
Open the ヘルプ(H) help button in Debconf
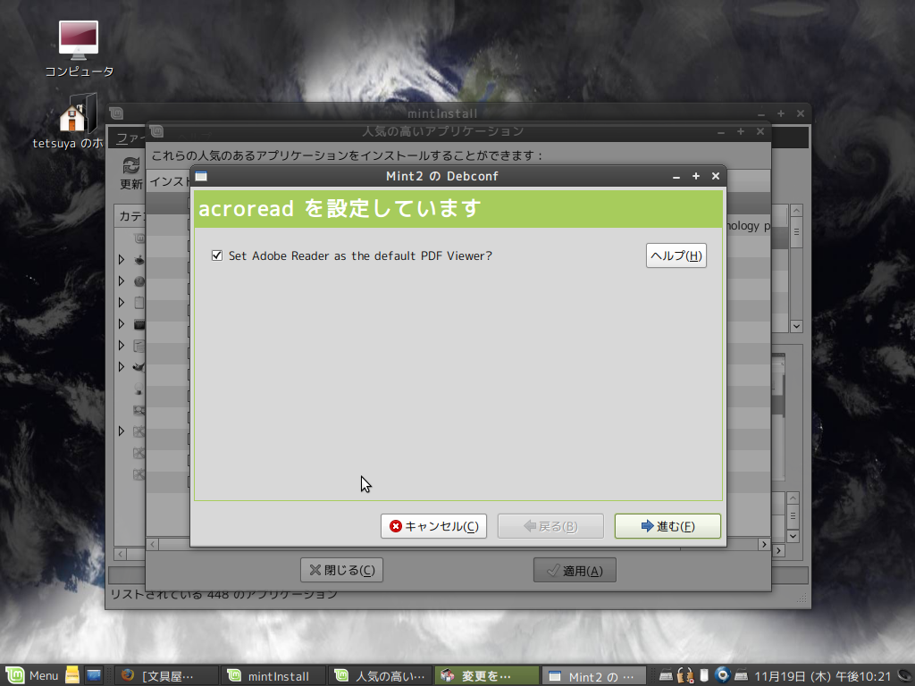tap(676, 255)
